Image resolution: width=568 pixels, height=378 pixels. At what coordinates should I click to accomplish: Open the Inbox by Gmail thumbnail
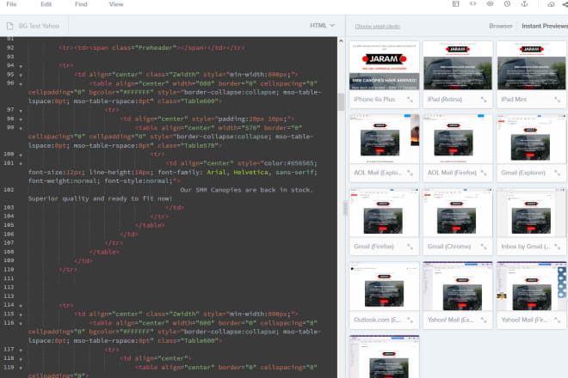tap(531, 213)
